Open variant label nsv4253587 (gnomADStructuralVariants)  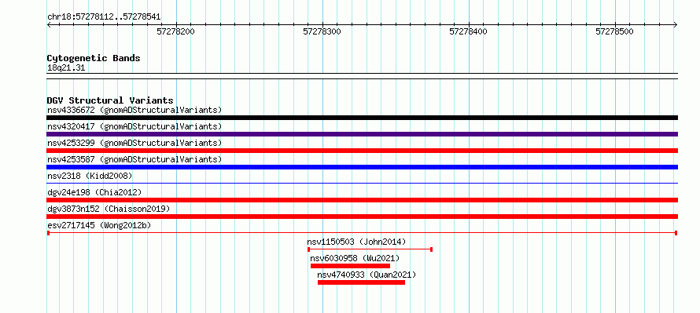pyautogui.click(x=134, y=159)
